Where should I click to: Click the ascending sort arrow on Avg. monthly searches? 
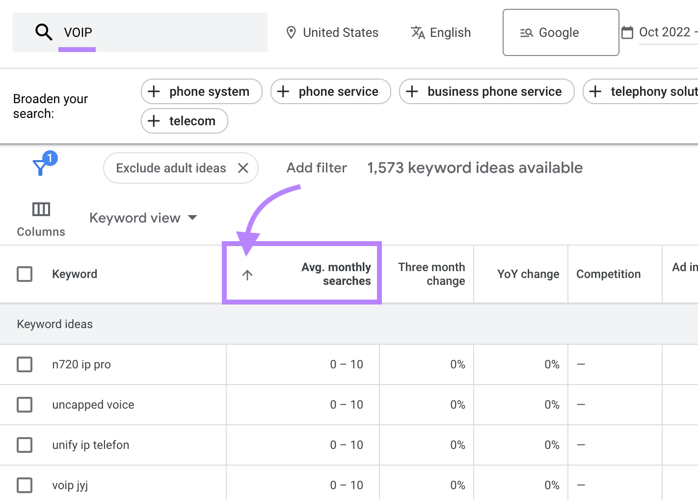coord(246,275)
